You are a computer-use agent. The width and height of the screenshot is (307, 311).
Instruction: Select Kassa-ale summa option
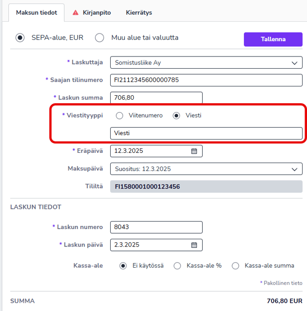click(236, 266)
